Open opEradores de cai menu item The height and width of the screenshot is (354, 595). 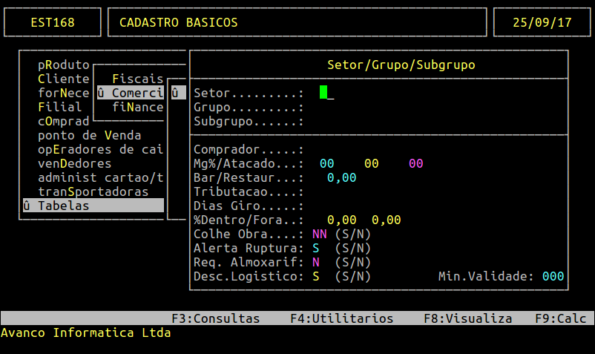pos(101,149)
